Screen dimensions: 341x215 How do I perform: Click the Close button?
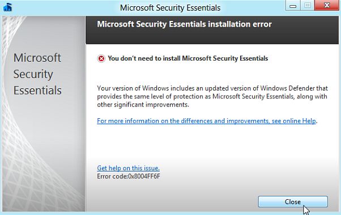[293, 201]
